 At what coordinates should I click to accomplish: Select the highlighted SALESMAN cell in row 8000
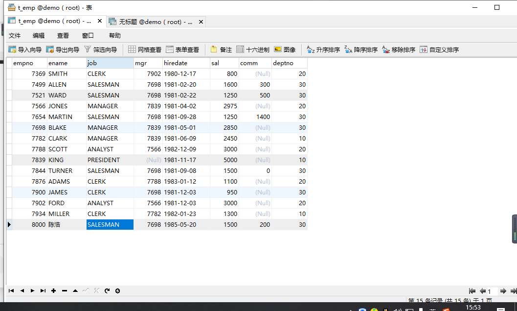[110, 224]
